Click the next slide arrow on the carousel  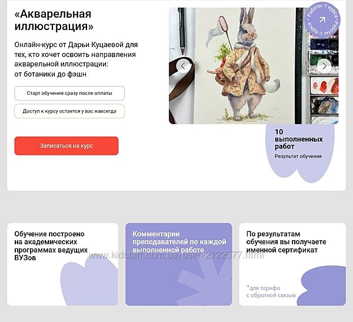[x=324, y=66]
